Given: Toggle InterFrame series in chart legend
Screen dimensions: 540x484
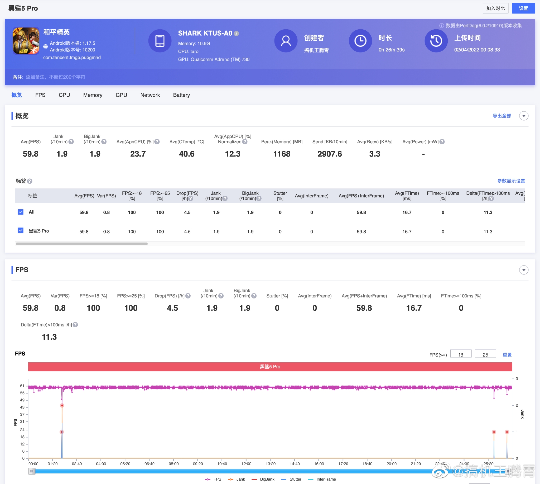Looking at the screenshot, I should point(322,479).
